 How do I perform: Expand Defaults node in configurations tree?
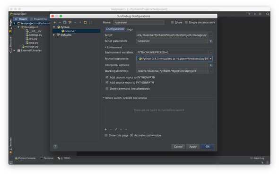[54, 35]
